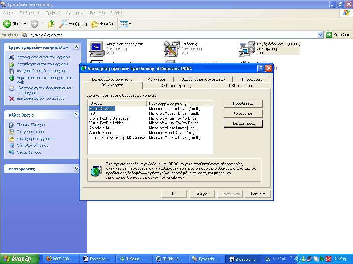Click the Παράμετροι... button
The height and width of the screenshot is (264, 353).
pos(243,123)
